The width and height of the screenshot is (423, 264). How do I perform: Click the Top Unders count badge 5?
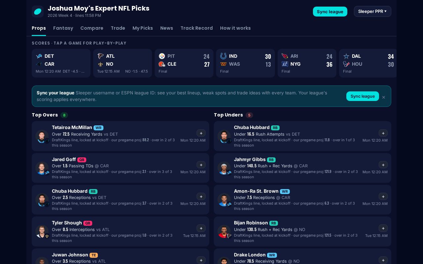pyautogui.click(x=249, y=115)
